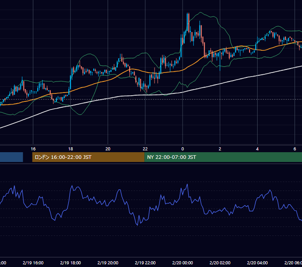Click the NY 22:00-07:00 JST session bar
The image size is (302, 267).
[223, 157]
